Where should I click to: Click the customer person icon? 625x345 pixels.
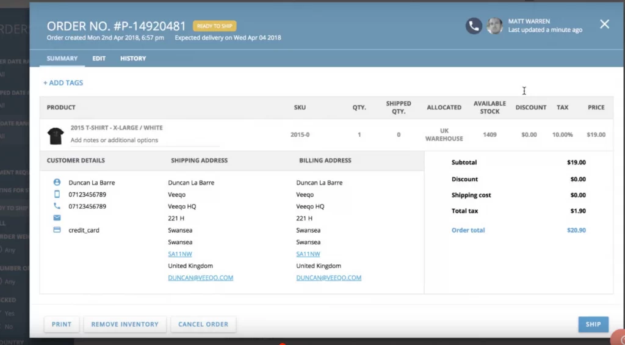click(57, 183)
